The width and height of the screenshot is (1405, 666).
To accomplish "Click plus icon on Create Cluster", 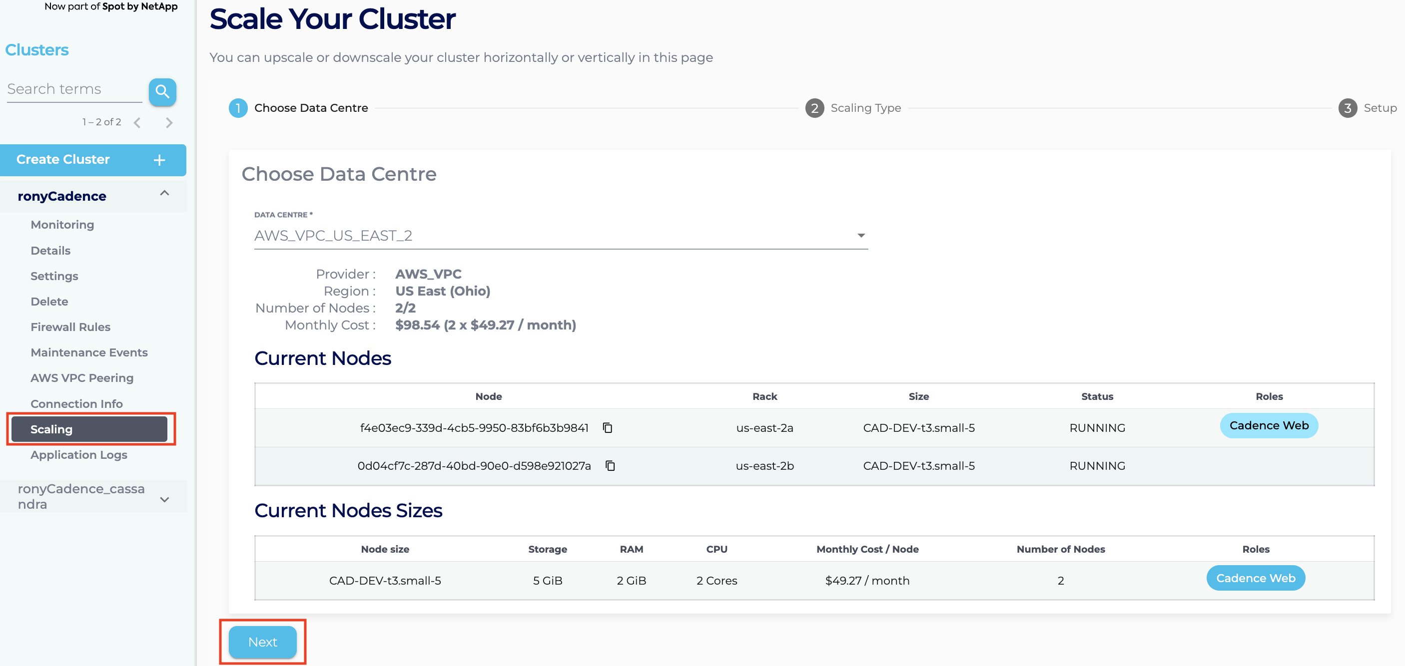I will [159, 160].
